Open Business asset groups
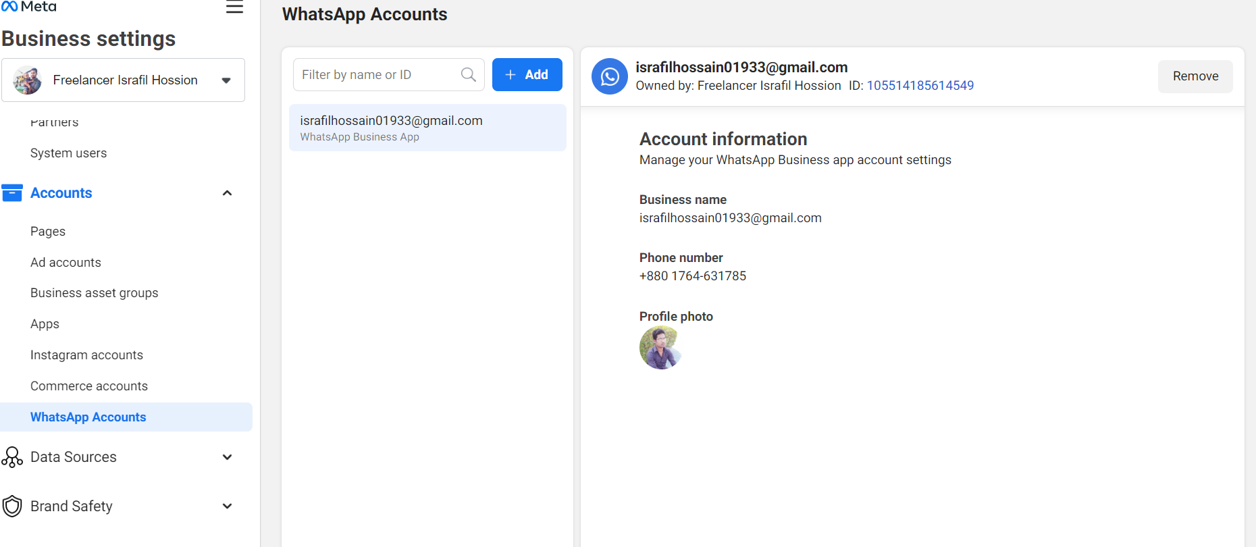The width and height of the screenshot is (1256, 547). pos(95,293)
